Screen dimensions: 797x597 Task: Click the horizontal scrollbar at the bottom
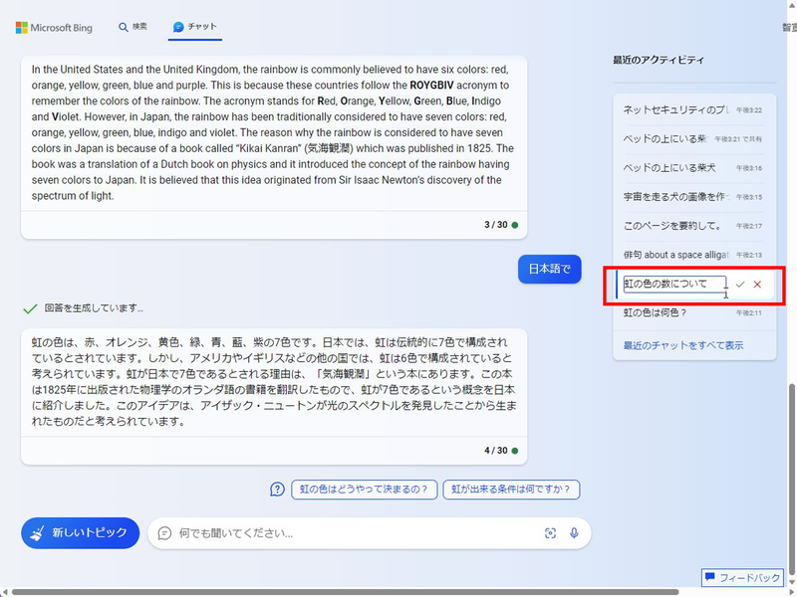tap(345, 592)
